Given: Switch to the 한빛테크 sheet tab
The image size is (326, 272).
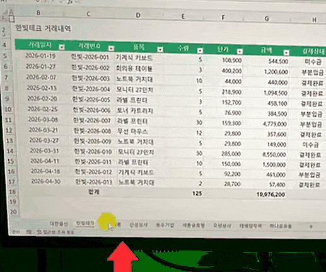Looking at the screenshot, I should (85, 224).
